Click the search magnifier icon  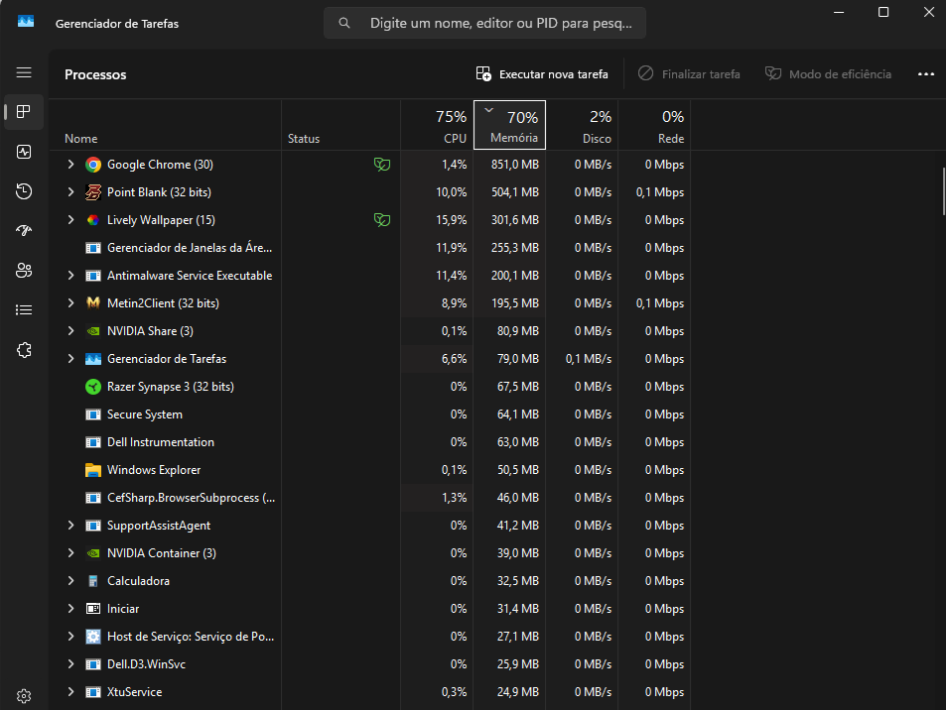pyautogui.click(x=343, y=23)
